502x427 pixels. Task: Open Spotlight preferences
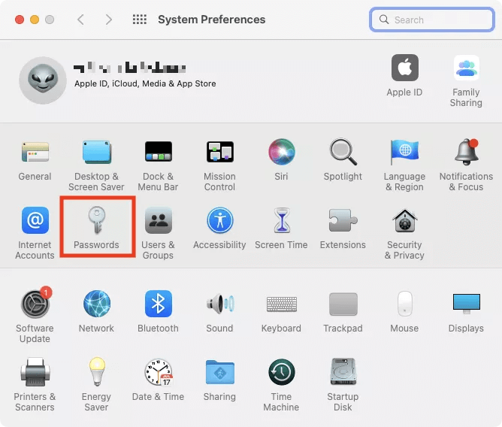(343, 153)
